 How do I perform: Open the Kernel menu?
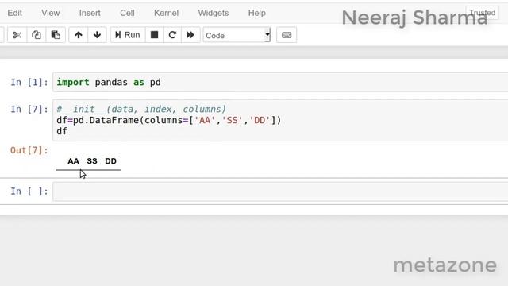(x=166, y=13)
